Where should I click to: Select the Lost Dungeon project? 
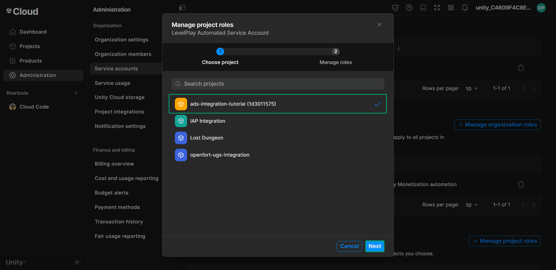pyautogui.click(x=206, y=138)
